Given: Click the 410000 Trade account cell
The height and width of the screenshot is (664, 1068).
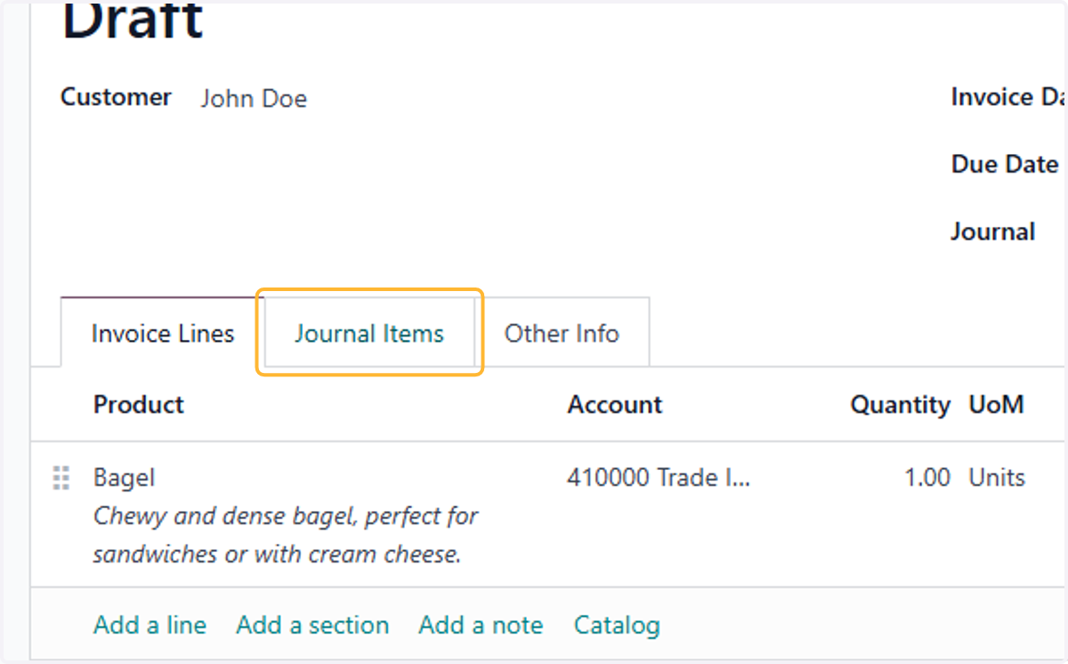Looking at the screenshot, I should 659,478.
